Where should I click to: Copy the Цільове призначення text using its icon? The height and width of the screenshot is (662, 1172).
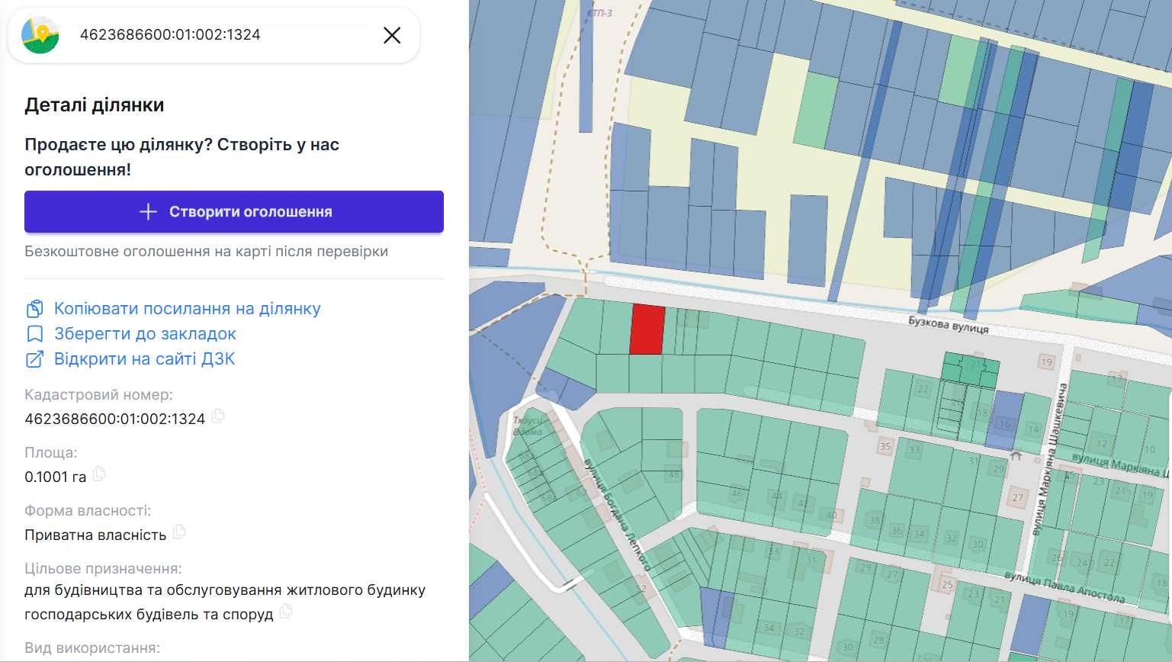[x=286, y=612]
